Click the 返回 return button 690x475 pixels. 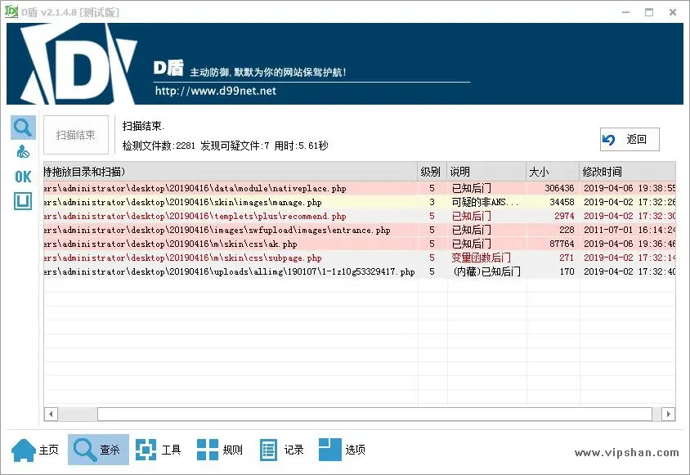pyautogui.click(x=629, y=139)
